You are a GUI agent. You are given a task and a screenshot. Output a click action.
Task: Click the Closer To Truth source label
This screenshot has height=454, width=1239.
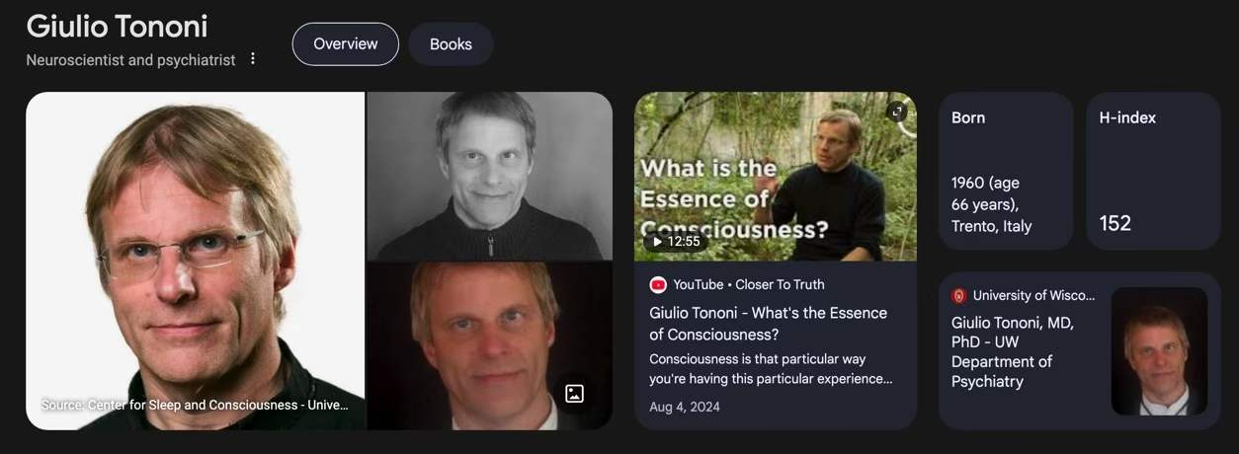(x=780, y=284)
